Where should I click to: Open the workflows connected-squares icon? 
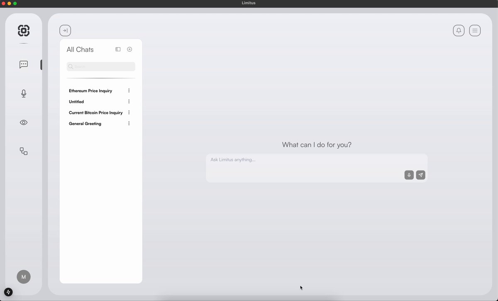tap(24, 152)
